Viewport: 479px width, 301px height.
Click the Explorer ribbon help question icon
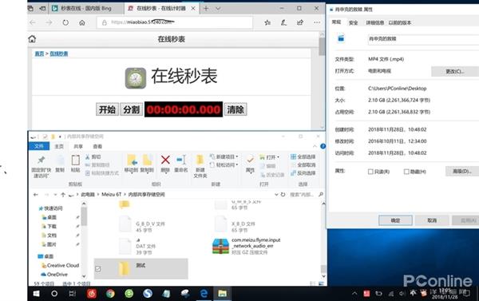323,146
